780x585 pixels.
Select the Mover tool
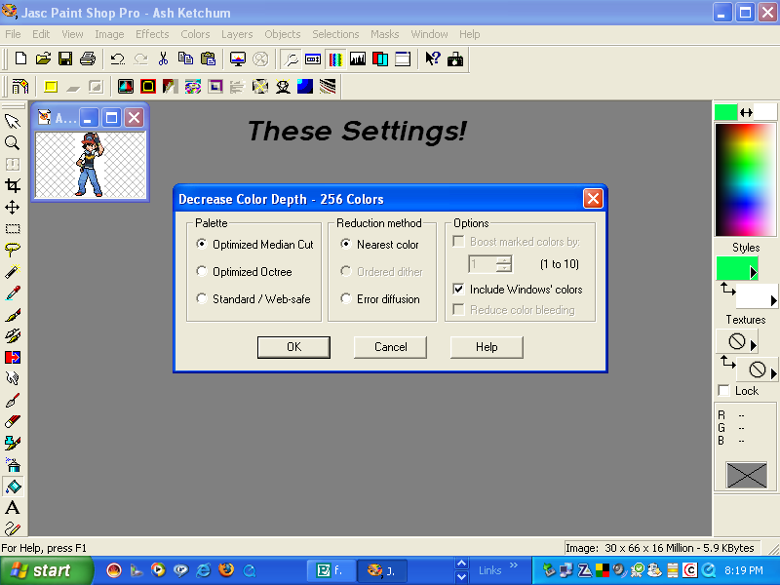[13, 207]
